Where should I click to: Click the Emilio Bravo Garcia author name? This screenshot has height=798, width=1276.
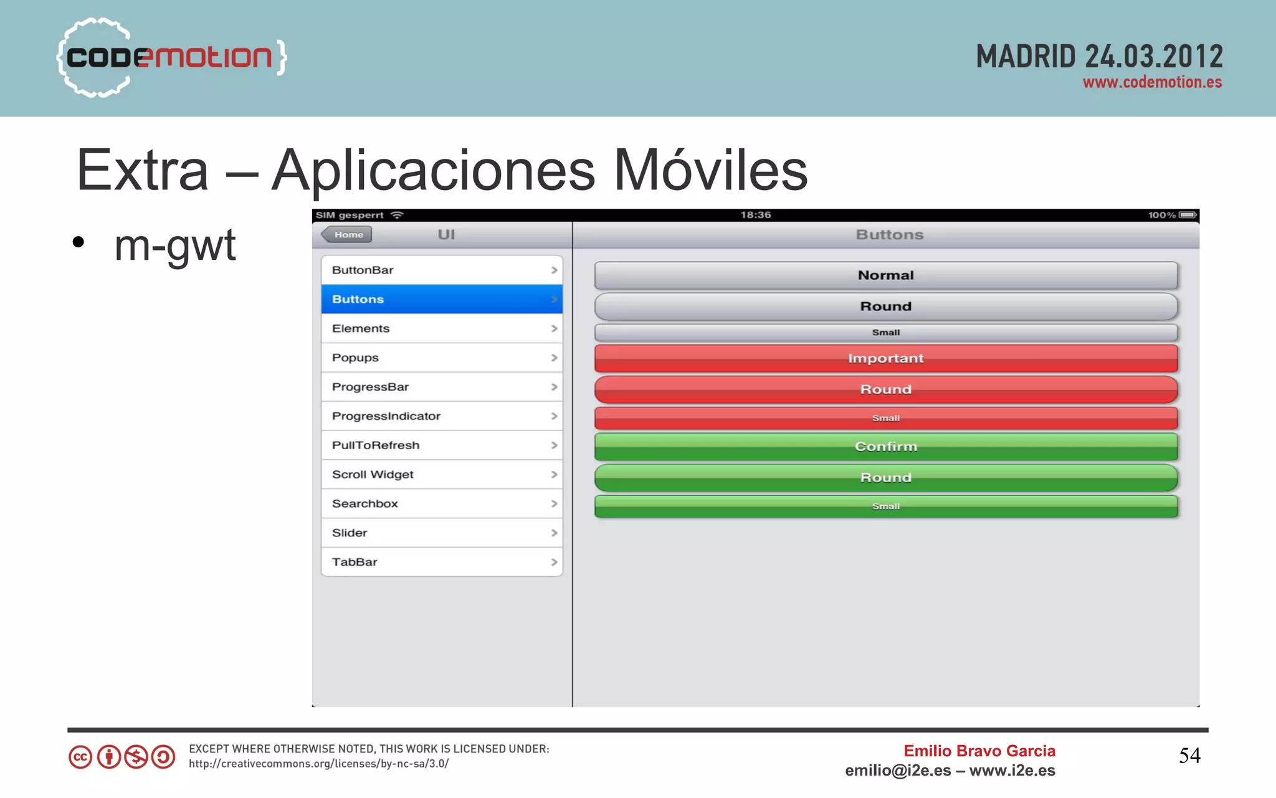979,751
